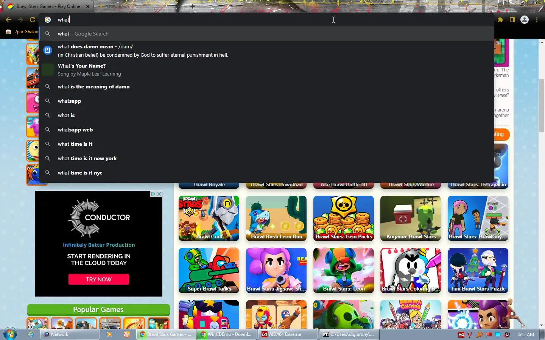Open the Brawl Rush Leon Run game

(x=276, y=218)
